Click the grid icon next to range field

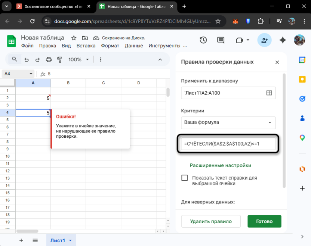coord(269,93)
